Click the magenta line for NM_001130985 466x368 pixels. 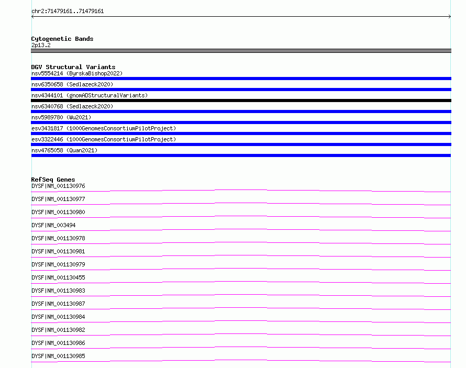[x=241, y=361]
